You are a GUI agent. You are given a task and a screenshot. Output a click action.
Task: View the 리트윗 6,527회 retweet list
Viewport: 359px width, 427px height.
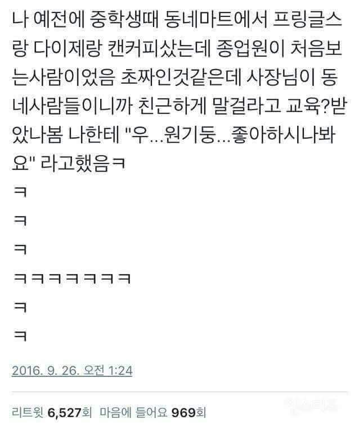(52, 412)
